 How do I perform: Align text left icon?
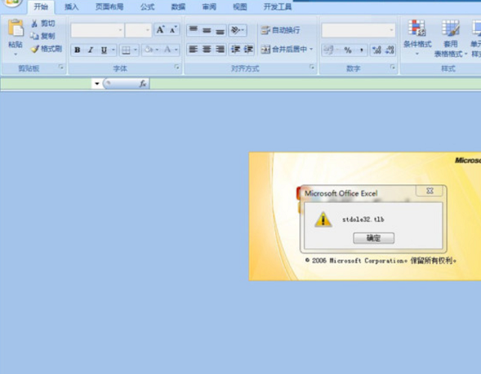193,49
